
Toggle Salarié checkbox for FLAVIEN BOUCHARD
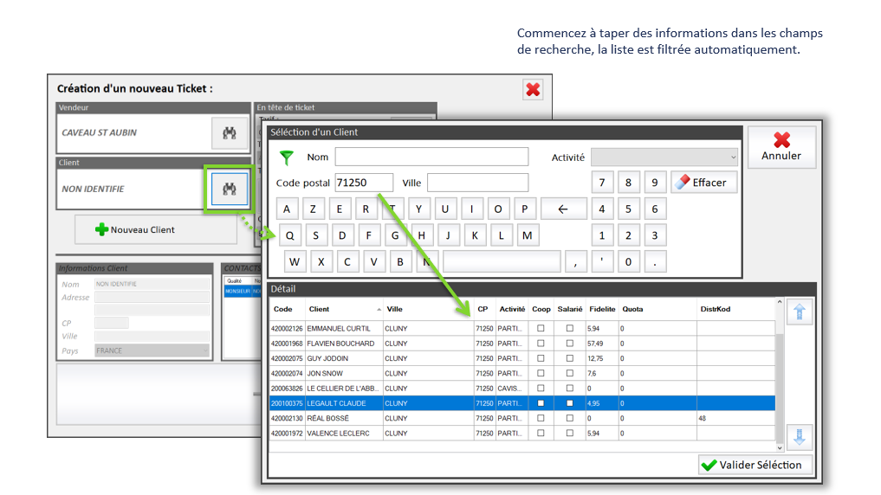pyautogui.click(x=569, y=344)
